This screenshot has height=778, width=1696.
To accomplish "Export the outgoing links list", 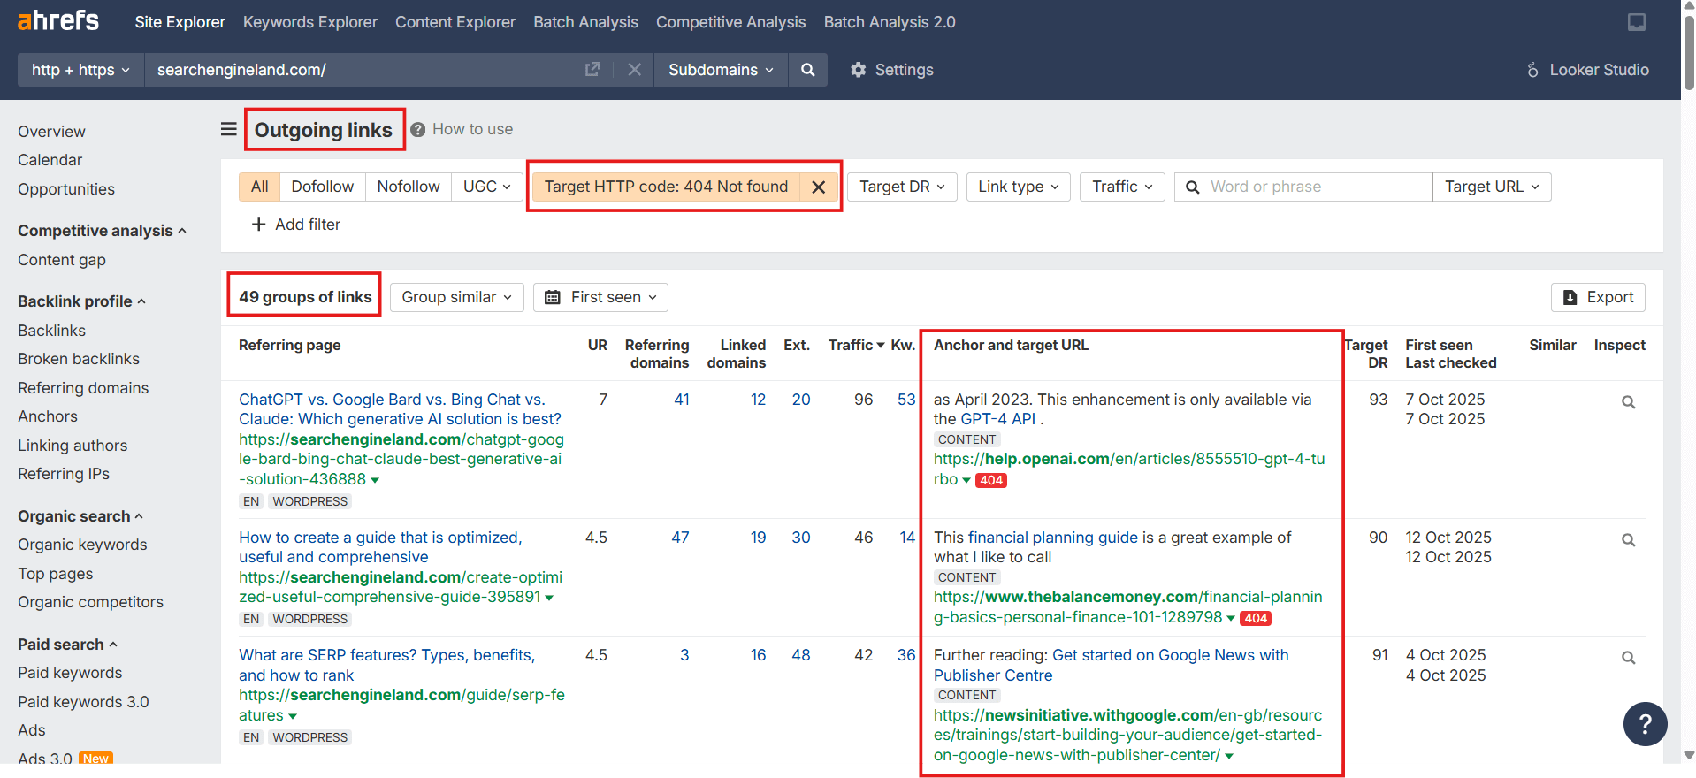I will tap(1598, 297).
